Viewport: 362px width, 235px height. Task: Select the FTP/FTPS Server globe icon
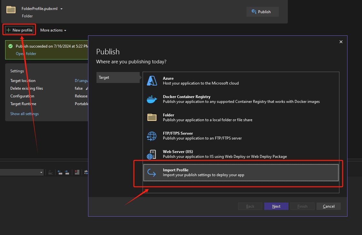click(x=152, y=136)
